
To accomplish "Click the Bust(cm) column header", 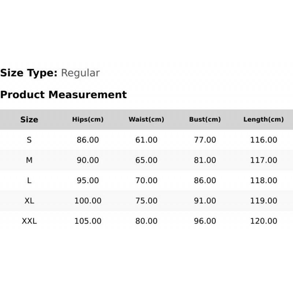I will (205, 119).
